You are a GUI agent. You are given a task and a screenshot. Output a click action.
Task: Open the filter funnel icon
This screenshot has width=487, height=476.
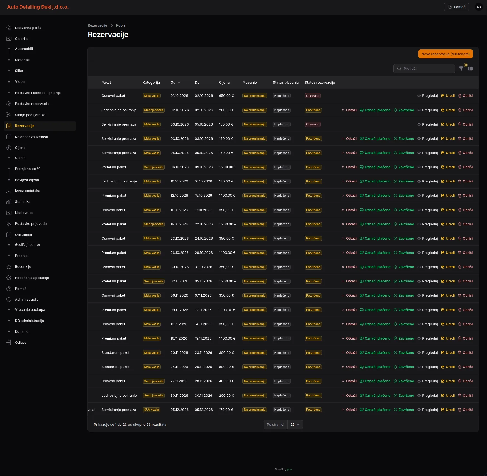coord(461,69)
